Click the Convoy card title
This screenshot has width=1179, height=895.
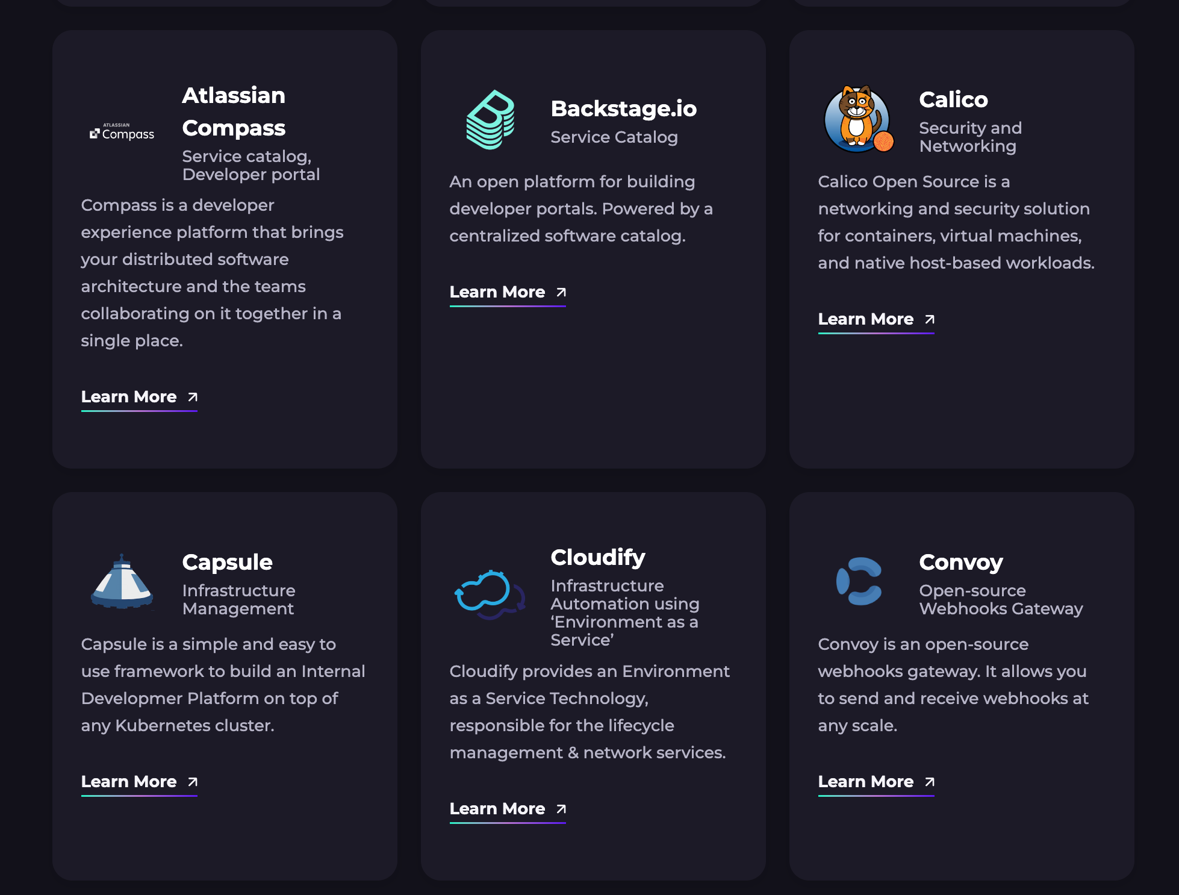(x=961, y=562)
